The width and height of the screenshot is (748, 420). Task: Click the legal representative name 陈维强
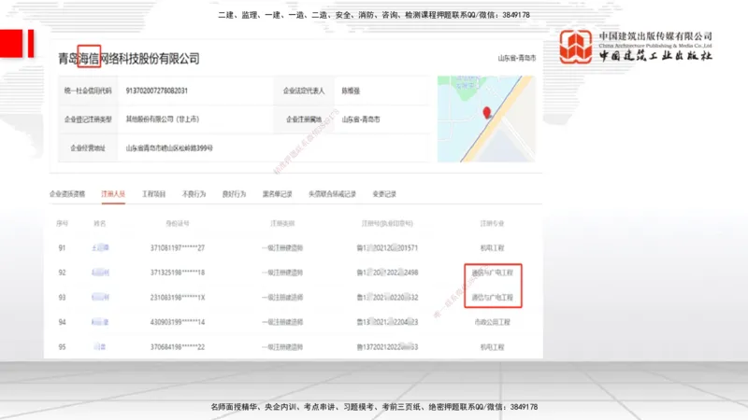click(x=351, y=91)
